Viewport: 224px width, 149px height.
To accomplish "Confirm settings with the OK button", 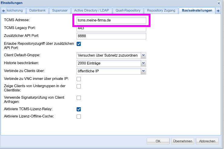I will coord(158,141).
